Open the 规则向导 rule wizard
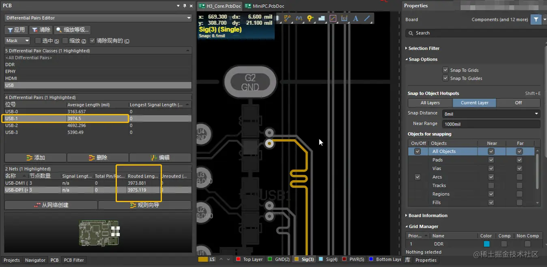The width and height of the screenshot is (547, 267). pyautogui.click(x=144, y=205)
